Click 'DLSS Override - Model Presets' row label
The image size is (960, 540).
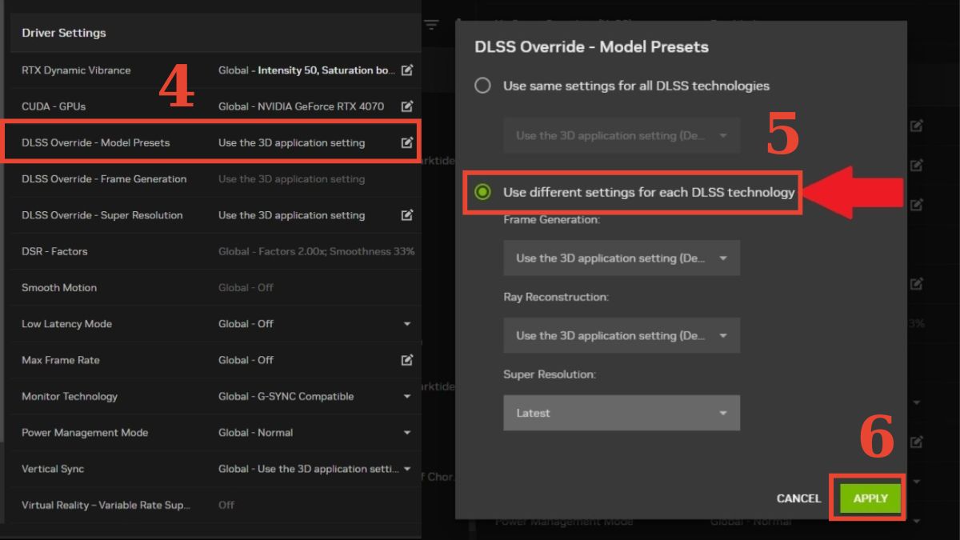pos(96,142)
